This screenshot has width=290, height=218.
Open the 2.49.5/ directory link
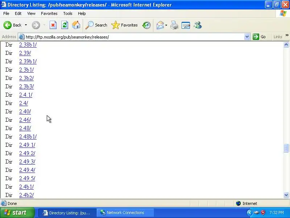pos(27,178)
